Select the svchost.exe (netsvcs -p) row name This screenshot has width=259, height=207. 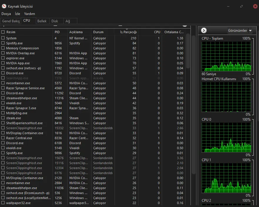click(24, 68)
